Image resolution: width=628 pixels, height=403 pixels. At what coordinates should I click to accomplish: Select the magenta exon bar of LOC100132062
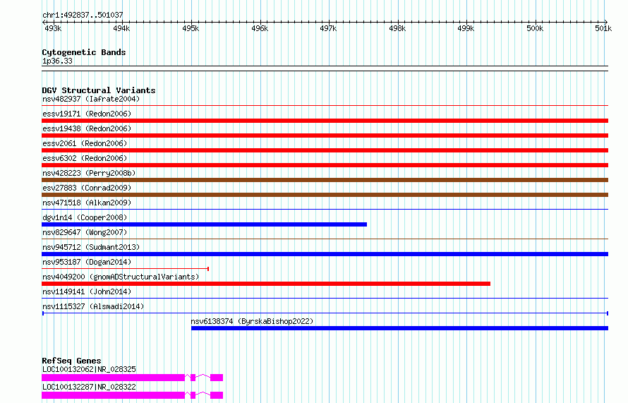coord(113,378)
